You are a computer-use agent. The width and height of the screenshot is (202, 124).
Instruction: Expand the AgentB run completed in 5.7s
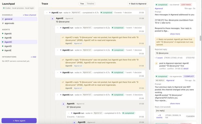coord(72,113)
